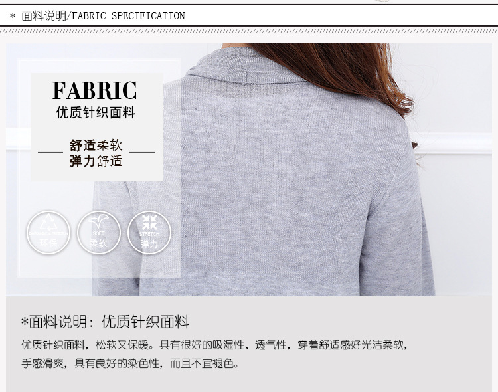Click the description line starting 手感滑爽
The image size is (498, 392).
130,363
